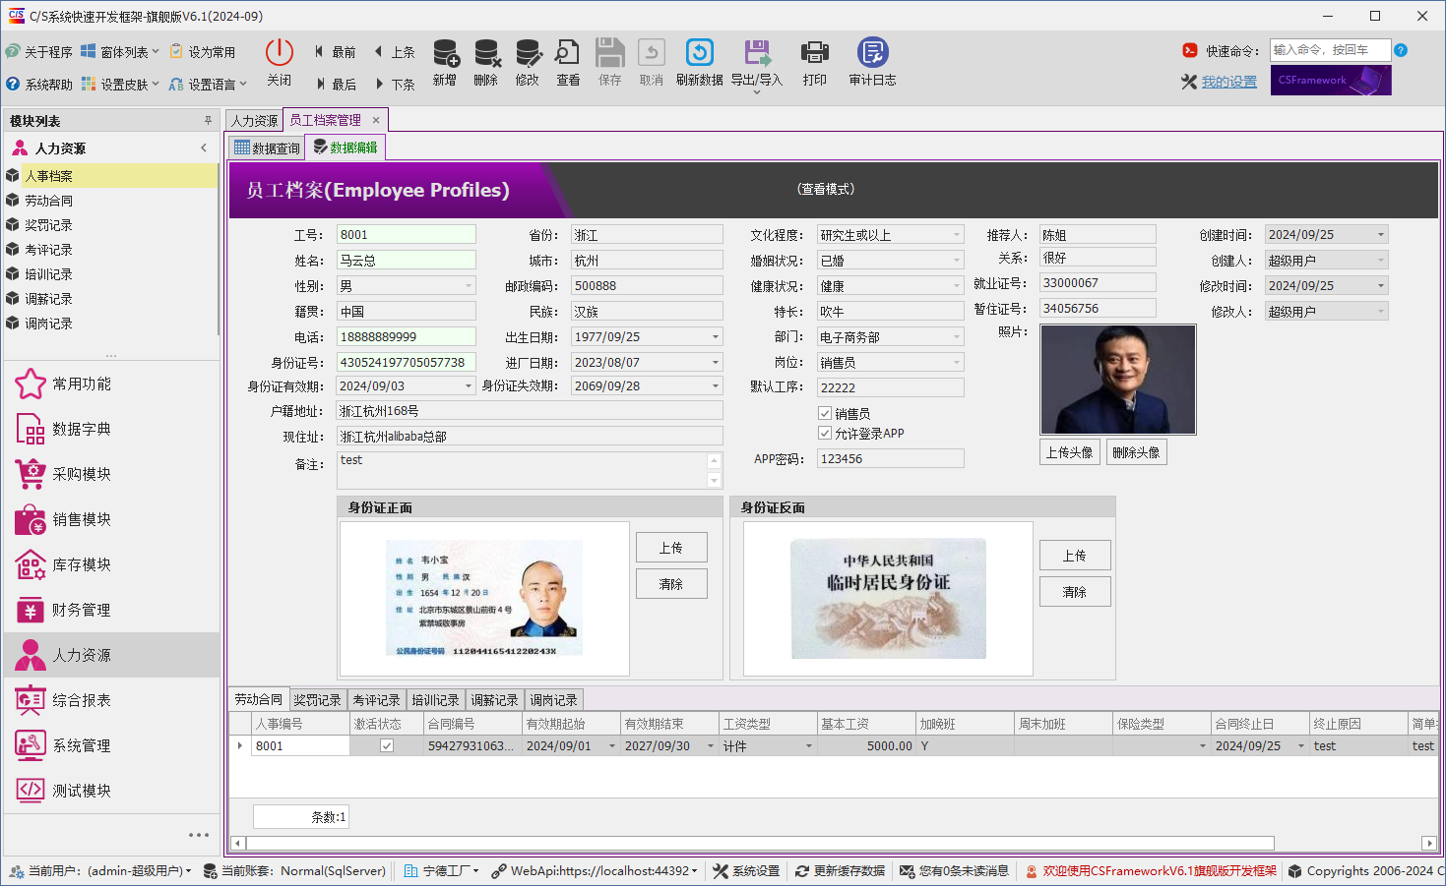
Task: Collapse the 人力资源 module group chevron
Action: pyautogui.click(x=204, y=148)
